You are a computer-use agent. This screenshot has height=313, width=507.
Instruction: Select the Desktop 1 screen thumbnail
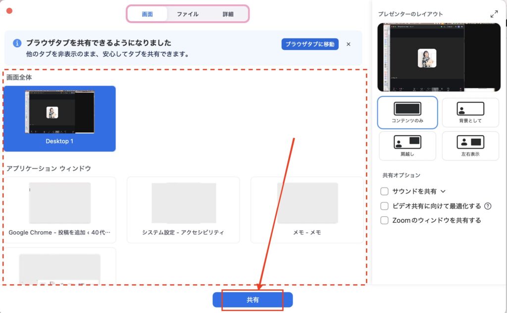(59, 118)
